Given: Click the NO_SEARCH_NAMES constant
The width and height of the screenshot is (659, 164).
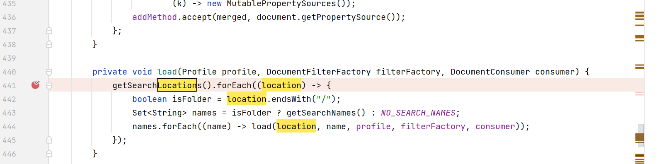Looking at the screenshot, I should (418, 113).
